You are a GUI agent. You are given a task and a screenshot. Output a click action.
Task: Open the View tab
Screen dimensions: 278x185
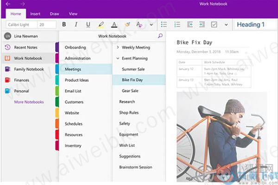[73, 13]
